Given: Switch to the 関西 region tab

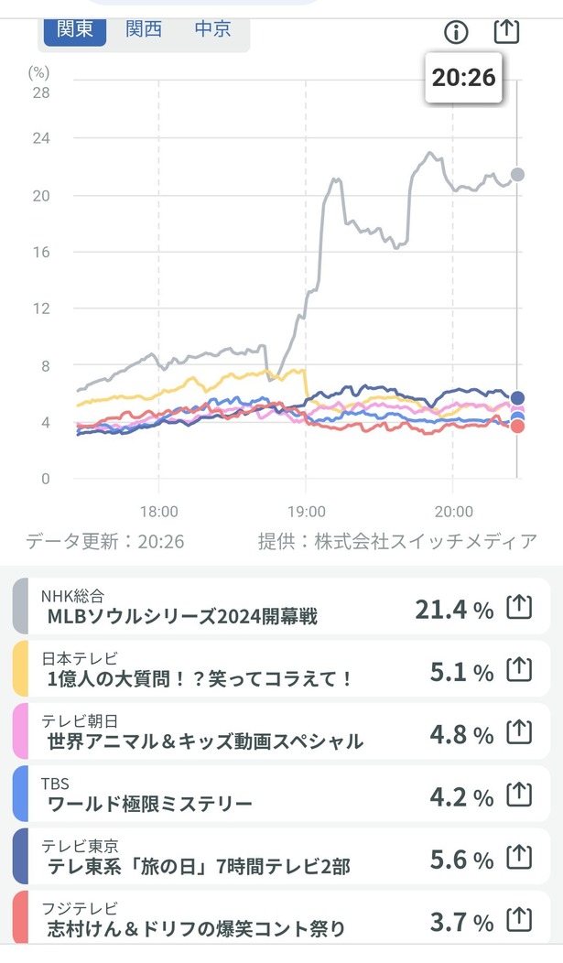Looking at the screenshot, I should pos(144,29).
